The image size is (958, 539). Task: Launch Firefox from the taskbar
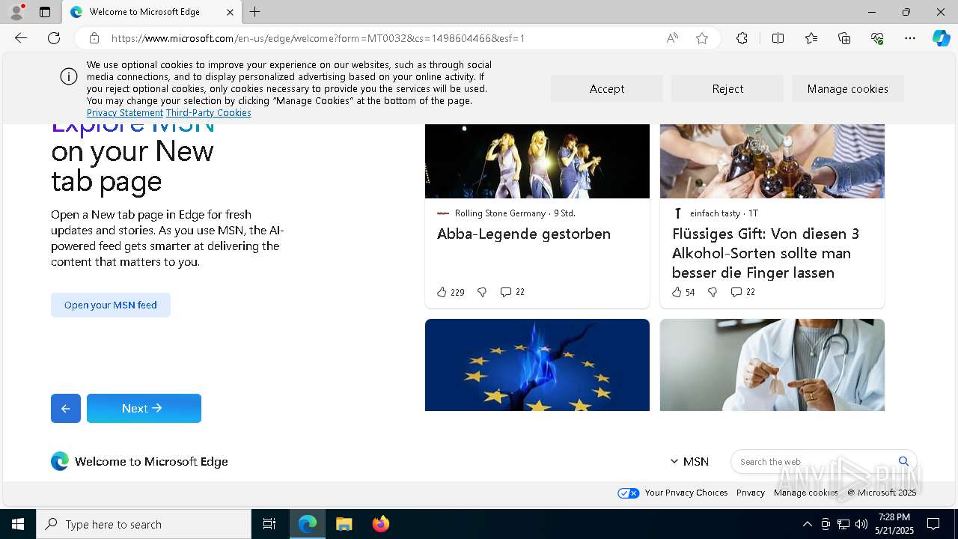(x=381, y=524)
